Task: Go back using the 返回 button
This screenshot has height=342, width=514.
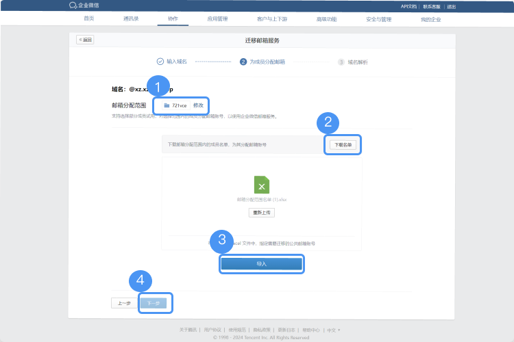Action: tap(85, 40)
